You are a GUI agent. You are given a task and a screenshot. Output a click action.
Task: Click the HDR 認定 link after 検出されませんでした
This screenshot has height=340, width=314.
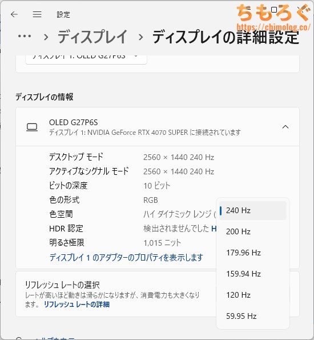point(214,229)
